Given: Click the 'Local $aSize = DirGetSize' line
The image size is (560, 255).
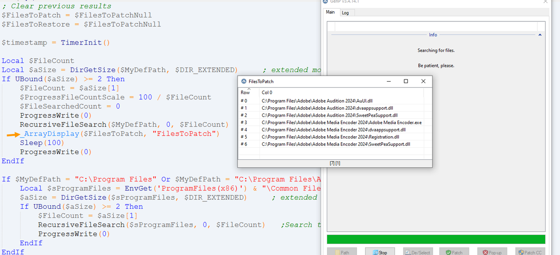Looking at the screenshot, I should coord(119,70).
